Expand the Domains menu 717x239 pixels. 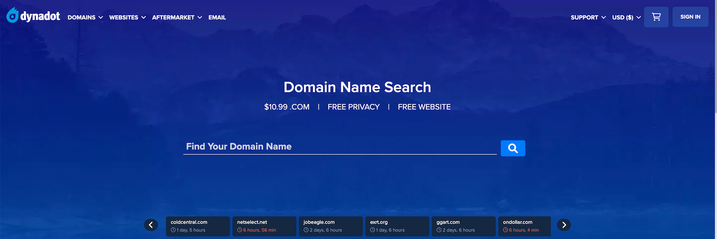tap(85, 17)
